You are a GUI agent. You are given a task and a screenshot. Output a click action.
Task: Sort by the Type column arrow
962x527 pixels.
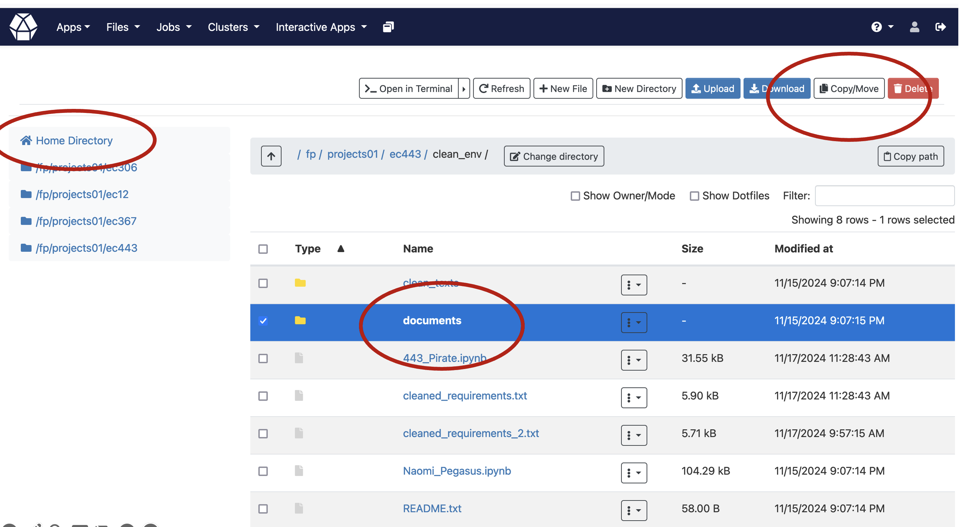[x=340, y=248]
